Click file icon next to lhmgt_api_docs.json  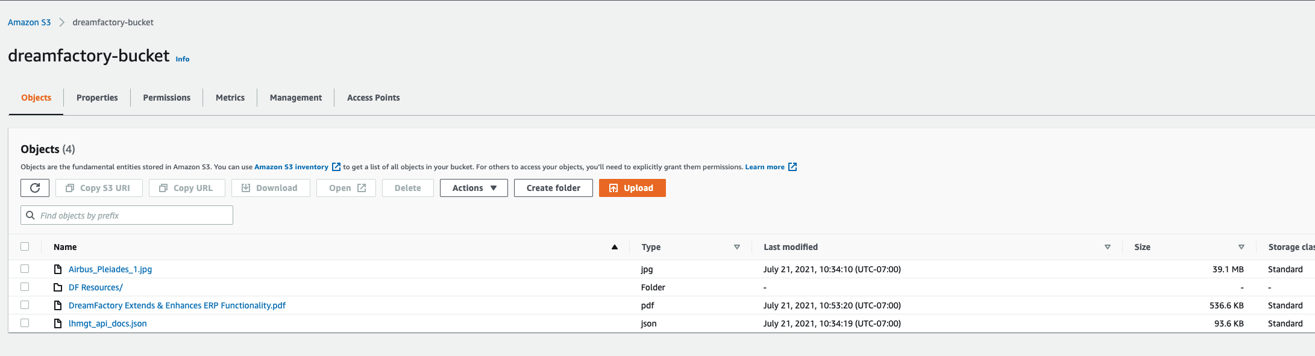point(58,323)
